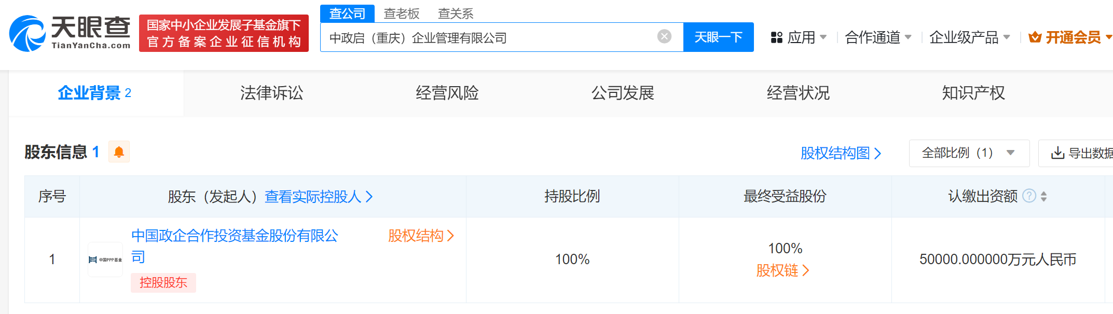Image resolution: width=1113 pixels, height=314 pixels.
Task: Click the 最终受益股份 column header
Action: point(785,196)
